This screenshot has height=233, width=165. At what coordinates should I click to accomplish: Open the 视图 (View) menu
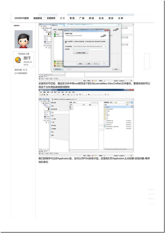(48, 92)
